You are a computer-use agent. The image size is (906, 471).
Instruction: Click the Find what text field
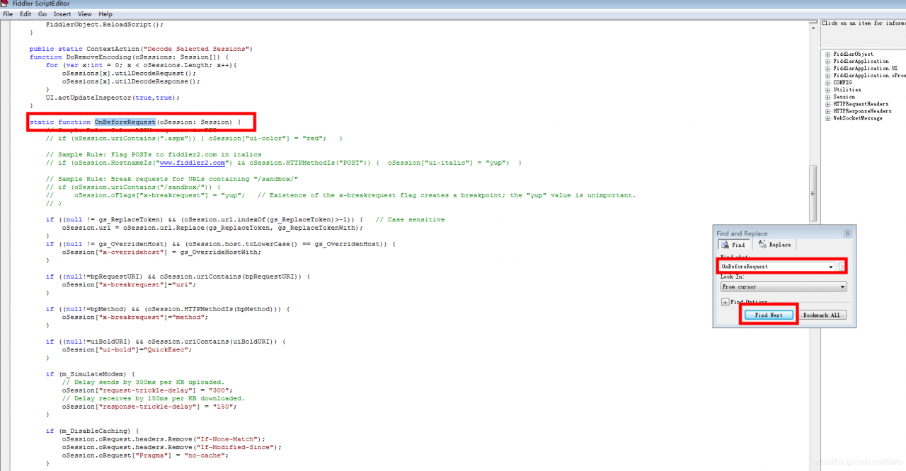click(x=773, y=267)
